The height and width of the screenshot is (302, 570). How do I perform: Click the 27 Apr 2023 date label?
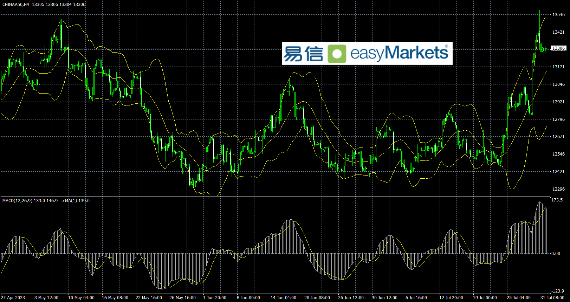[x=13, y=298]
